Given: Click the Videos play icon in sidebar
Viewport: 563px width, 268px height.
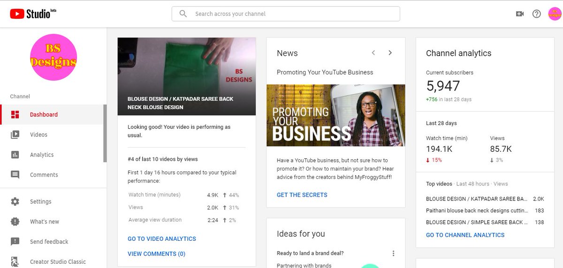Looking at the screenshot, I should point(15,134).
